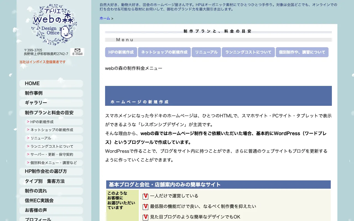Screen dimensions: 354x221
Task: Click the 制作プランと、料金の目安 page title
Action: 218,31
